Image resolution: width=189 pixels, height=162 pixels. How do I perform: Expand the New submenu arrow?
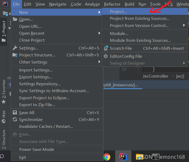pyautogui.click(x=99, y=12)
